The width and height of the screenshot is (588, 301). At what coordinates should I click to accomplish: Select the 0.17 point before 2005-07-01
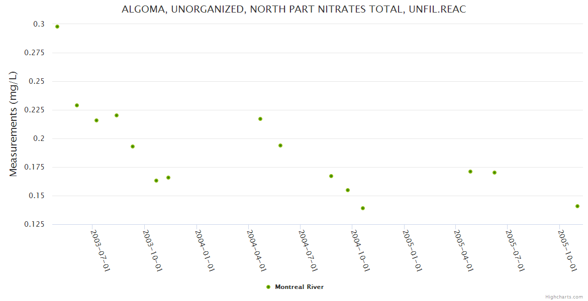pos(495,173)
